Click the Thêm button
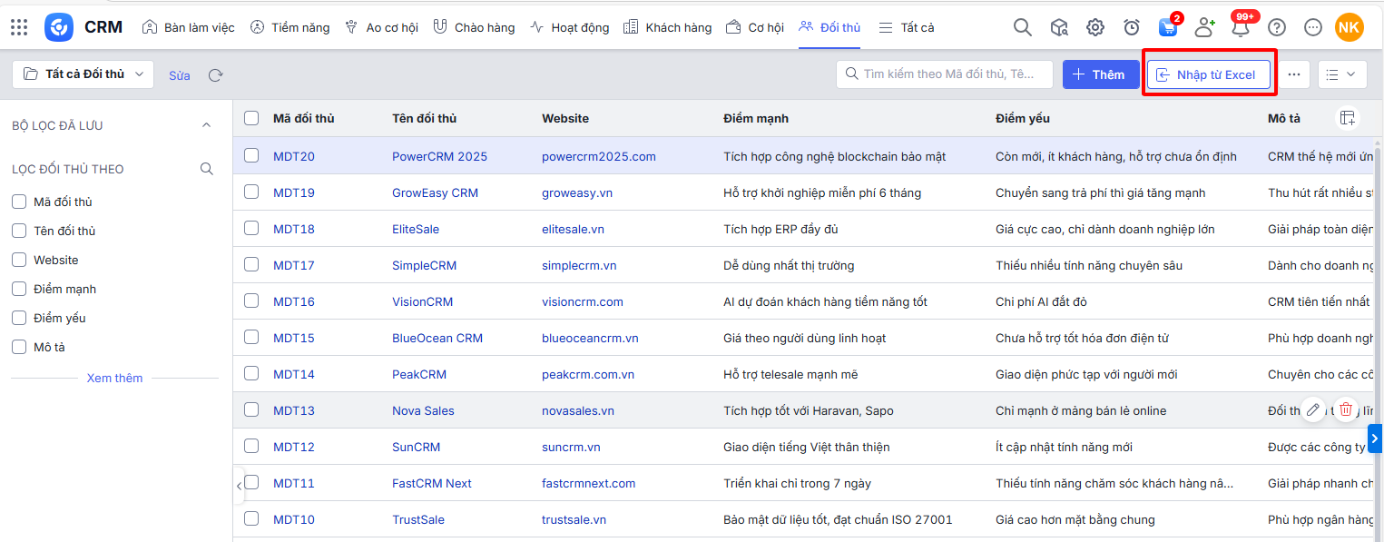Viewport: 1384px width, 542px height. 1100,74
